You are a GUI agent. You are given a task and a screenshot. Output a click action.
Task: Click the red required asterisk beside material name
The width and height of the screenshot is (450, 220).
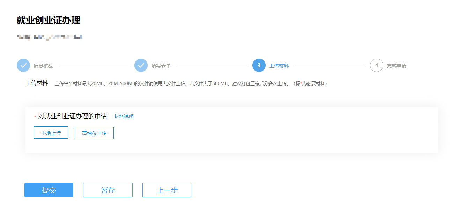coord(35,117)
